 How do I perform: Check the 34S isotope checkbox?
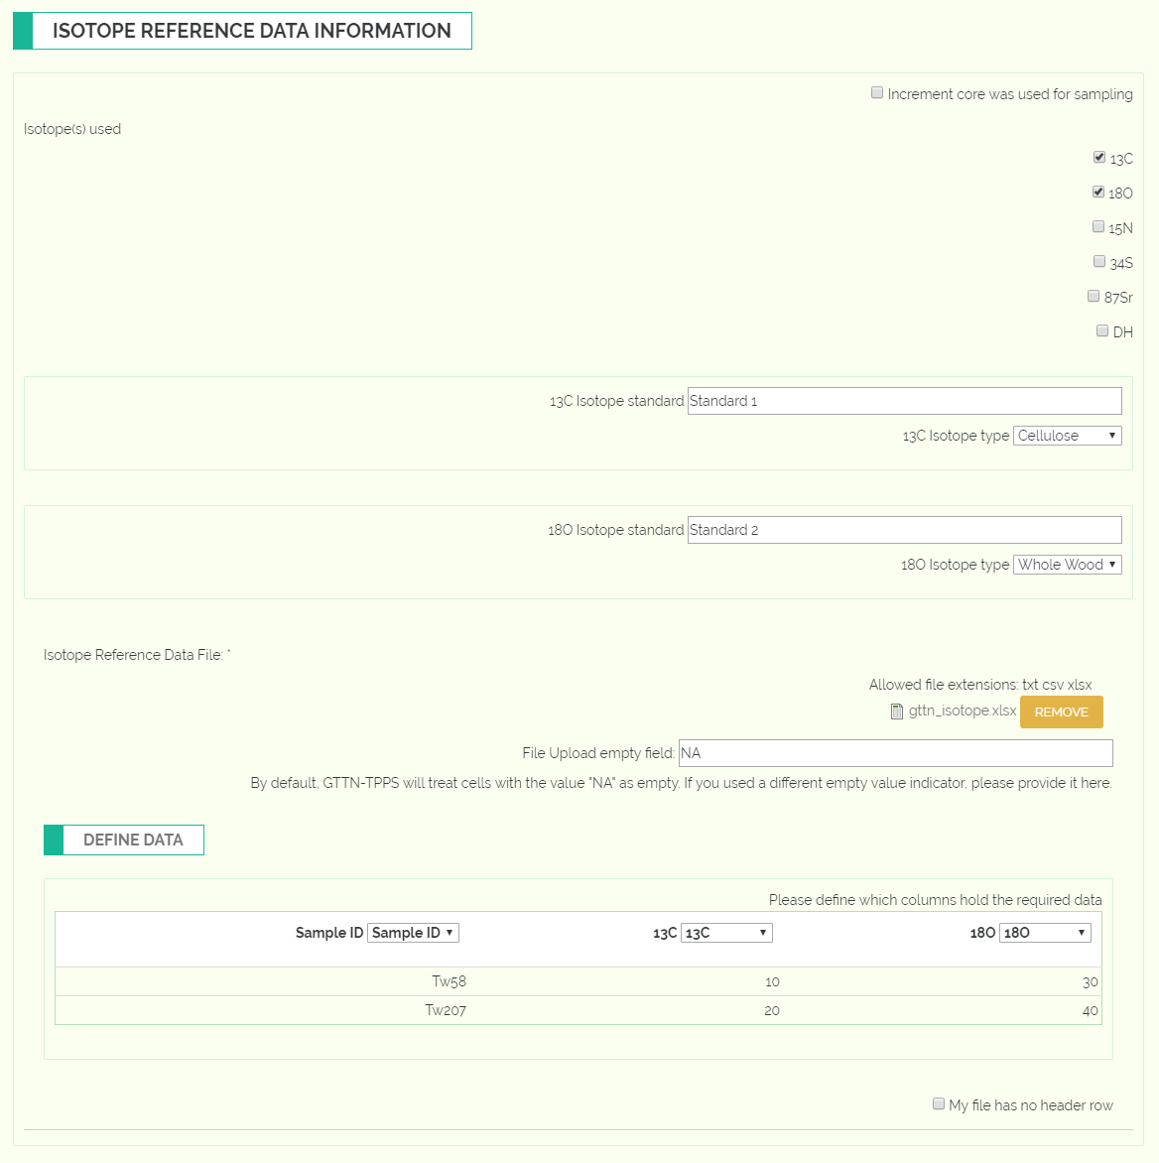[1099, 261]
